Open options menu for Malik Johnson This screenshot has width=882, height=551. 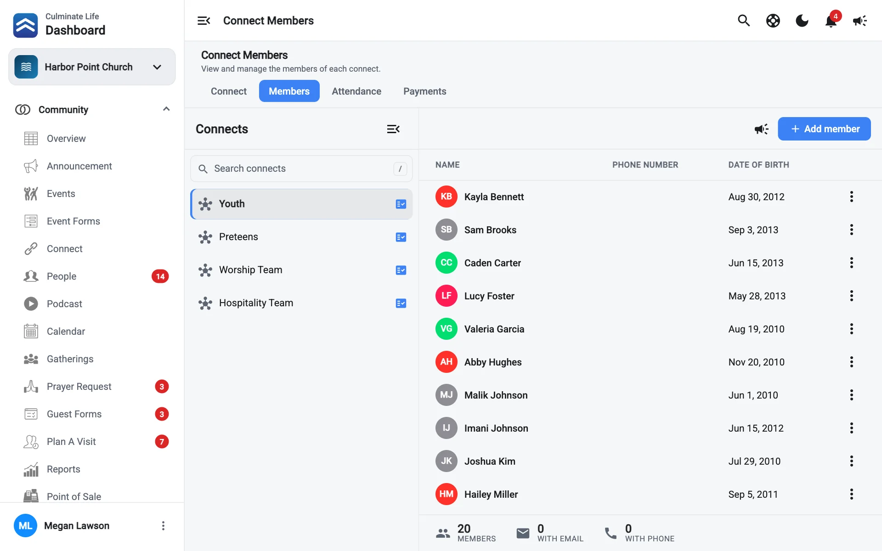click(852, 395)
